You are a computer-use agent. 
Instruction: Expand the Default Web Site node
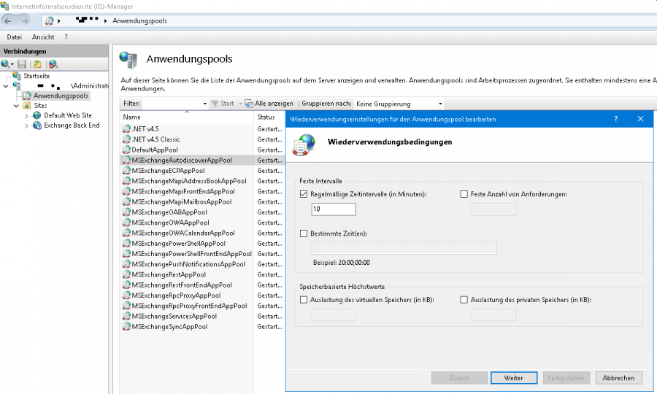coord(27,115)
